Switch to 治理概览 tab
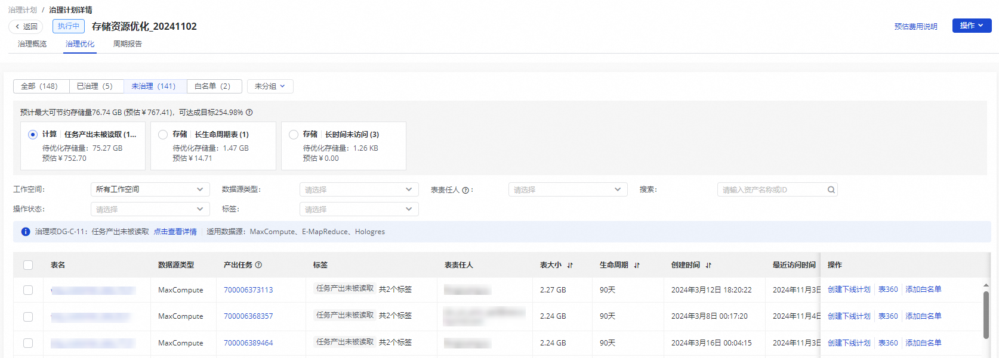 click(x=32, y=44)
